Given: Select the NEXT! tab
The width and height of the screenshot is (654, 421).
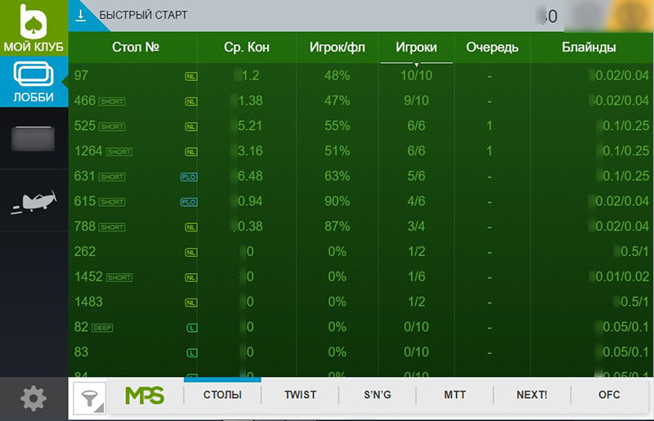Looking at the screenshot, I should tap(531, 395).
